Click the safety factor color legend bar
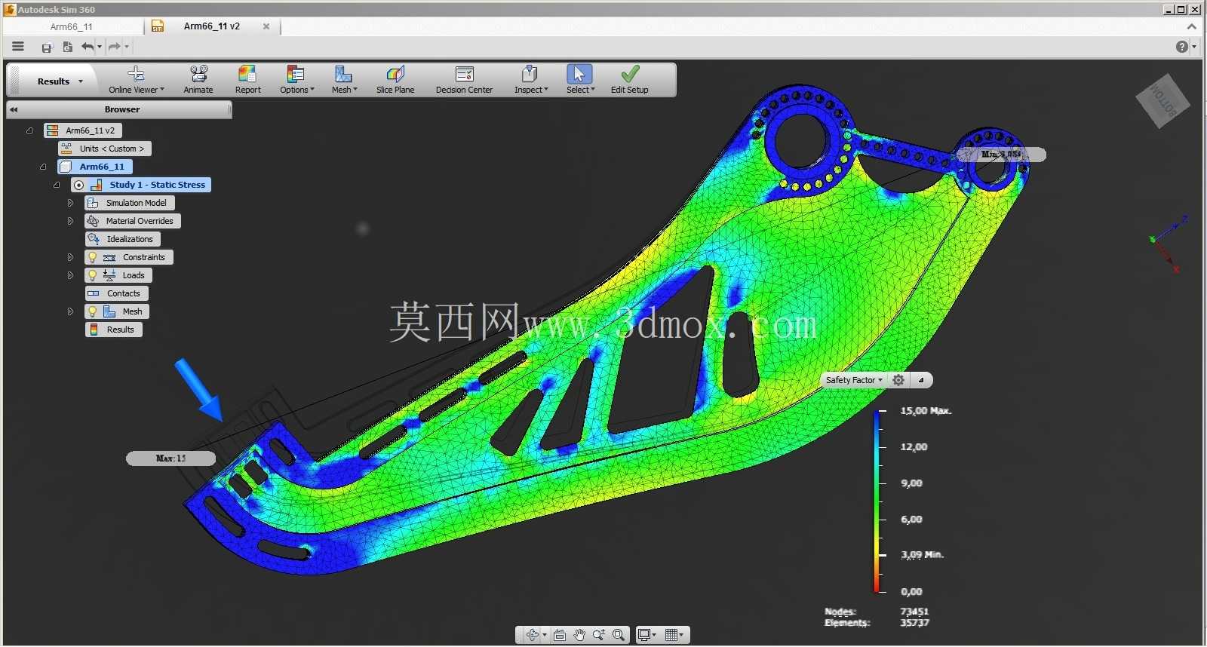 coord(877,501)
